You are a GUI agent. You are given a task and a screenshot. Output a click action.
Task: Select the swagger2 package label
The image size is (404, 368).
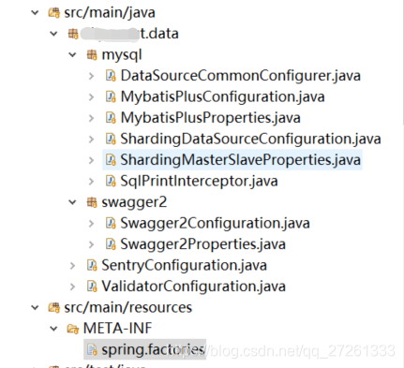(134, 202)
